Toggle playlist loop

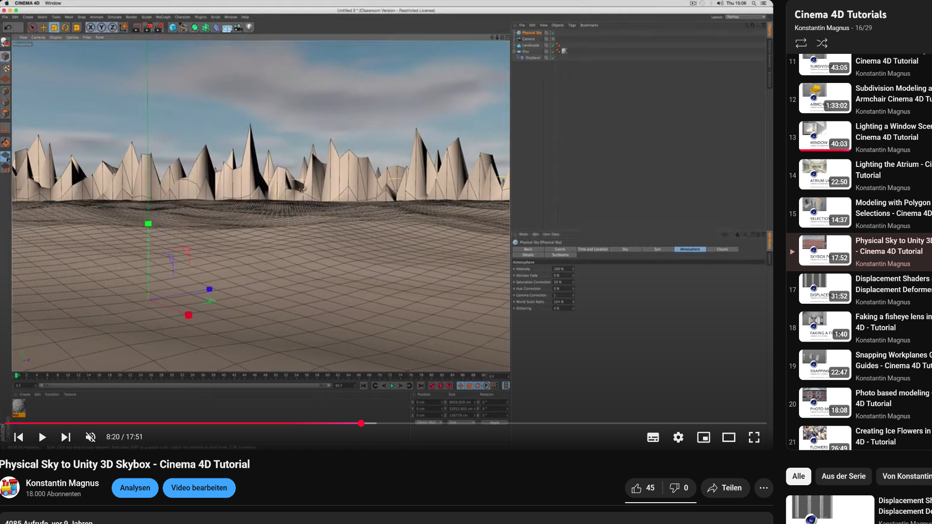(x=801, y=43)
